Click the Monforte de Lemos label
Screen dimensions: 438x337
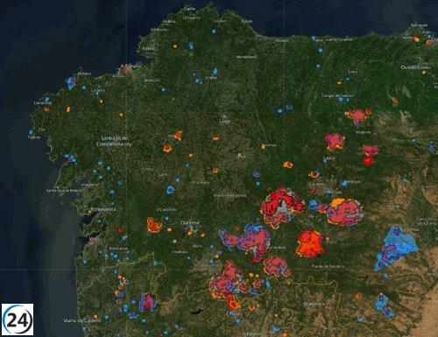[230, 195]
